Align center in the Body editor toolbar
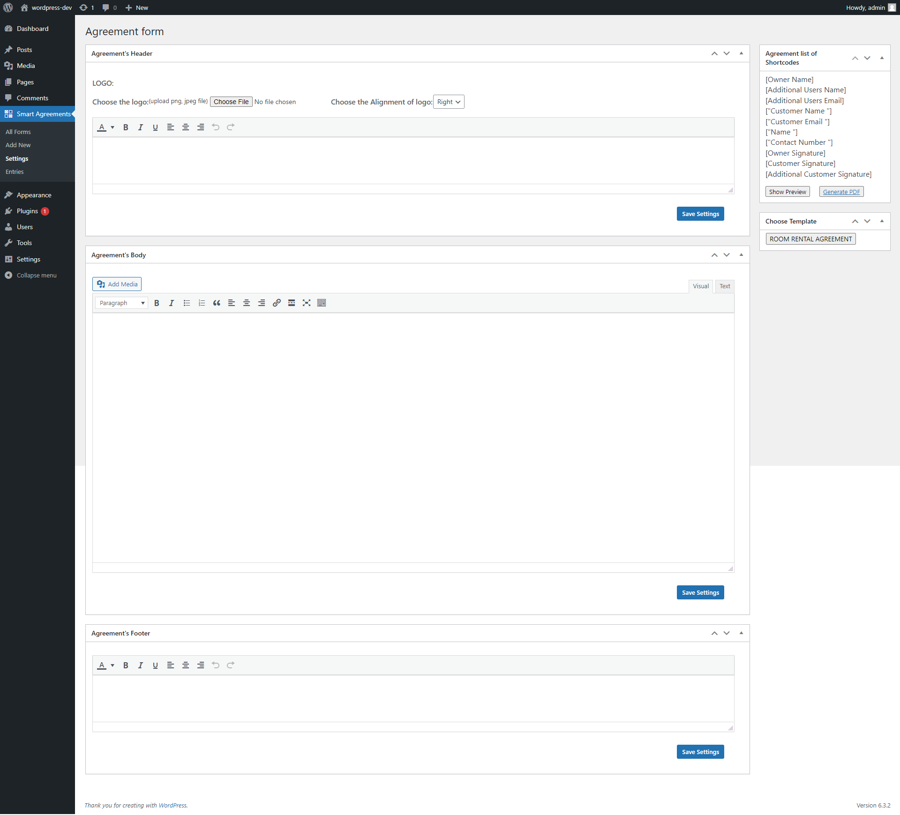This screenshot has height=815, width=900. [247, 303]
